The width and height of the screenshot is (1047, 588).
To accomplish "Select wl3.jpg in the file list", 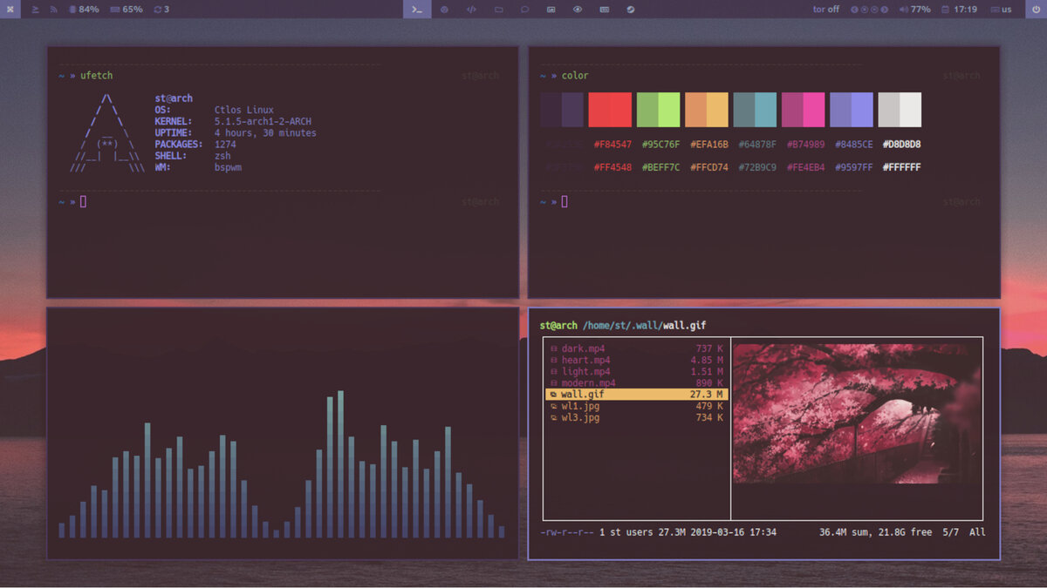I will coord(637,417).
